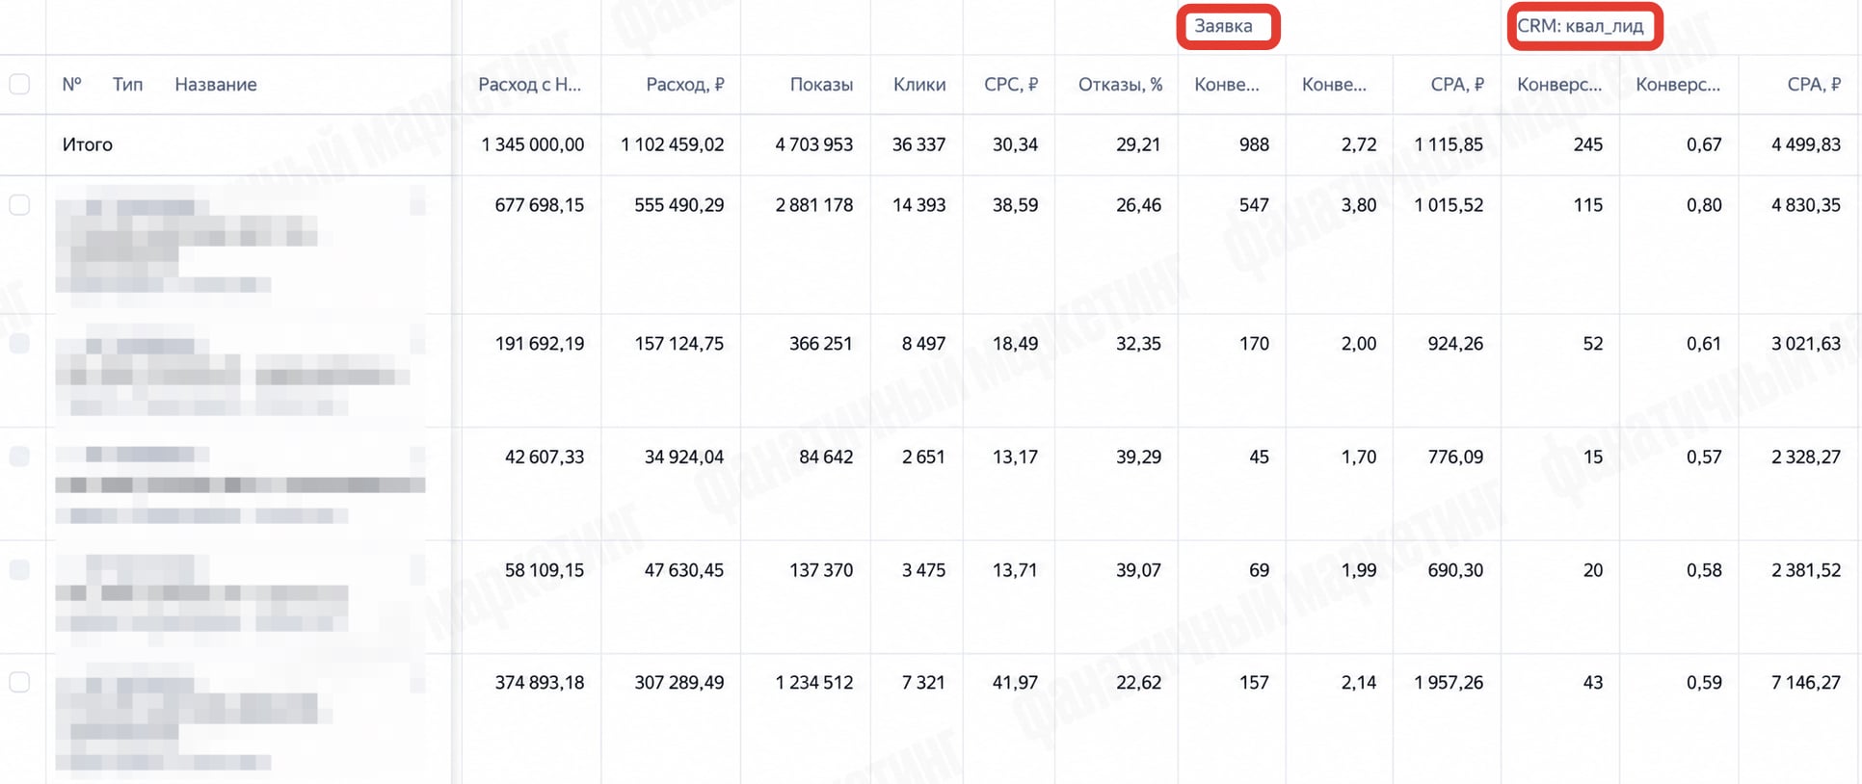Select the spend cell 34 924,04
Viewport: 1862px width, 784px height.
pos(684,457)
